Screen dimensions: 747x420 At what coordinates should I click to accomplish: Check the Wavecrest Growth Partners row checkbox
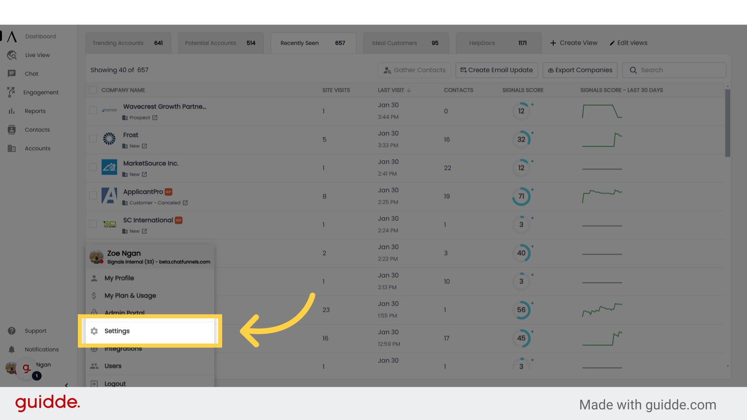[x=93, y=110]
